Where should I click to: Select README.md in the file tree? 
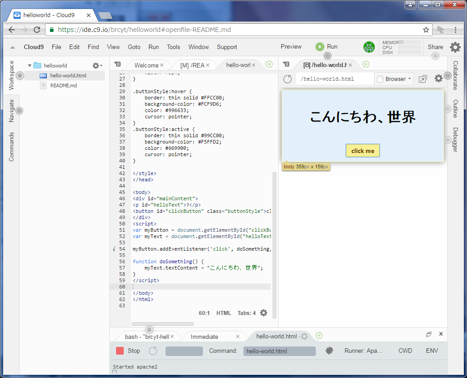[63, 85]
